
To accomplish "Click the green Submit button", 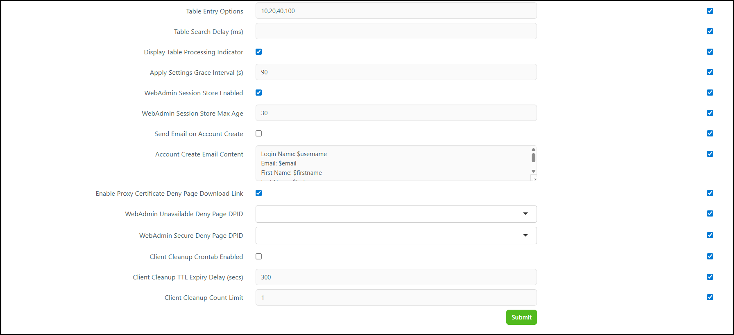I will click(521, 317).
